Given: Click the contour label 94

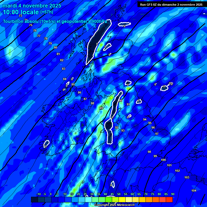Looking at the screenshot, I should point(145,119).
